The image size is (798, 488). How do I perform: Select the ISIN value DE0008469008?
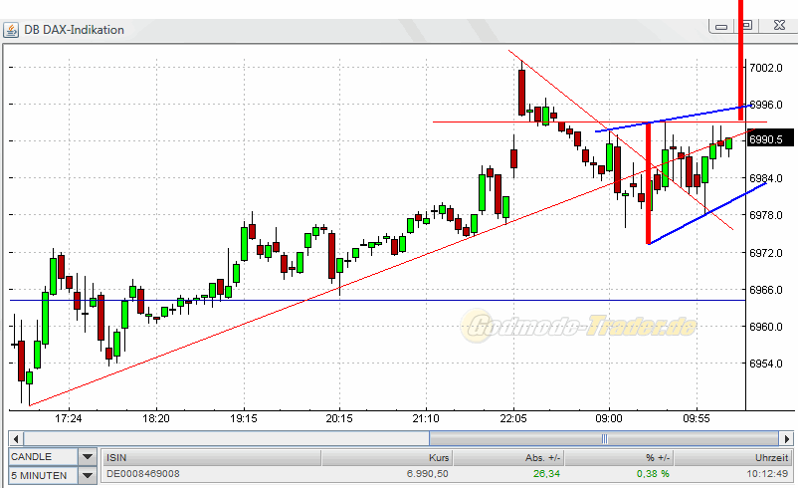143,474
